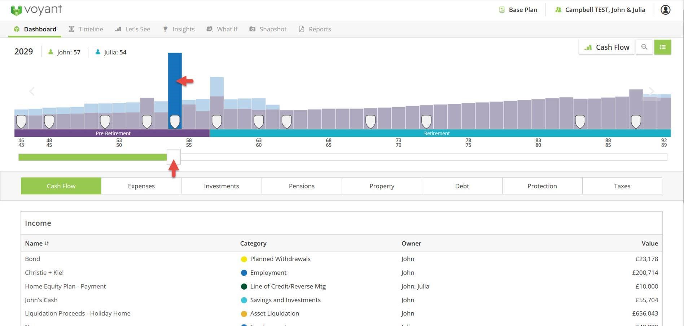Open the Campbell TEST client selector
Screen dimensions: 684x326
click(600, 10)
